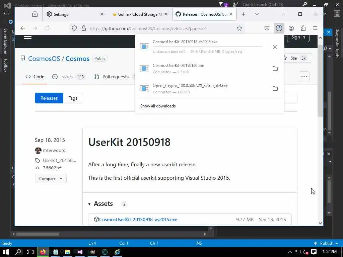Open the Compare dropdown

click(x=51, y=179)
